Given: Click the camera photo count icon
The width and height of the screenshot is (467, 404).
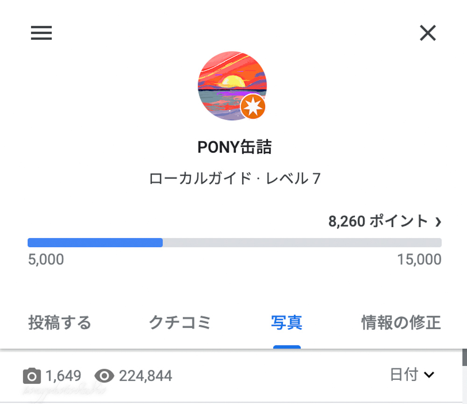Looking at the screenshot, I should point(32,375).
